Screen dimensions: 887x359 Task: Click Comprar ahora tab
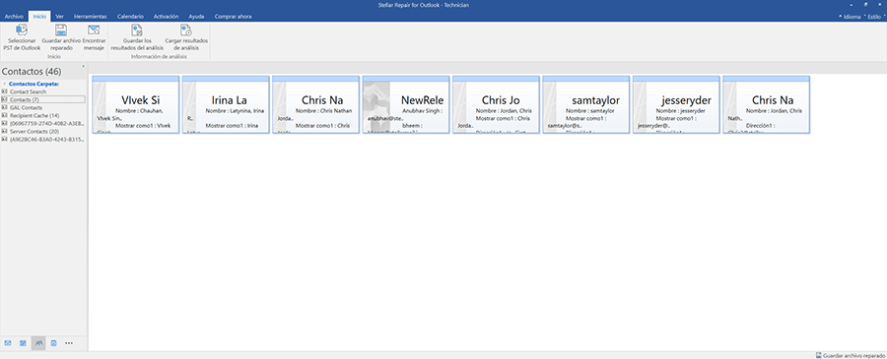click(233, 17)
